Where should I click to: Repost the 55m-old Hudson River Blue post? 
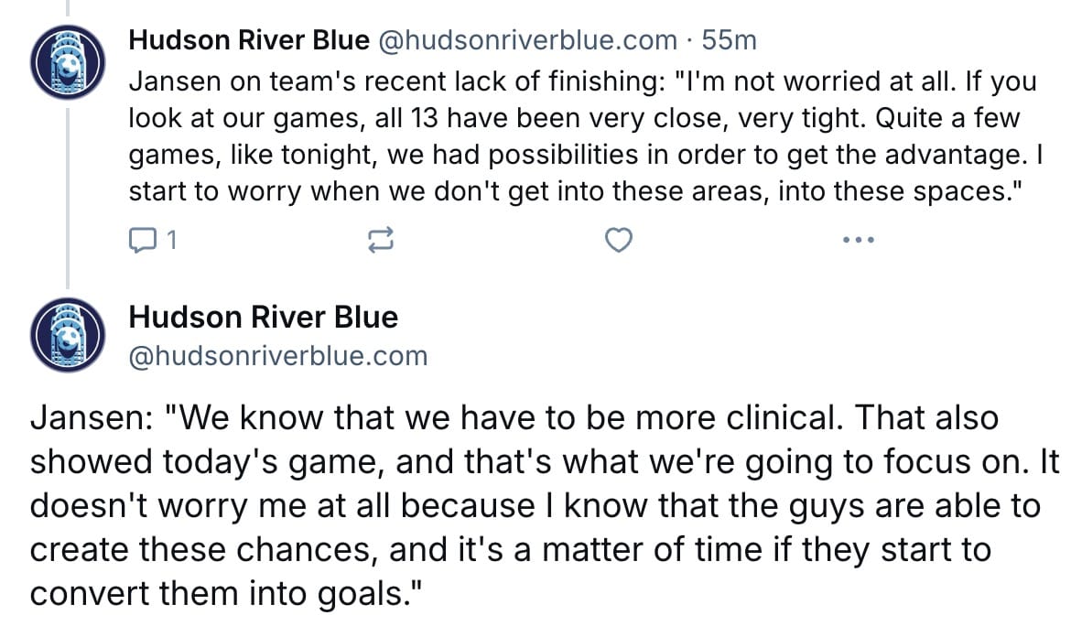point(381,241)
